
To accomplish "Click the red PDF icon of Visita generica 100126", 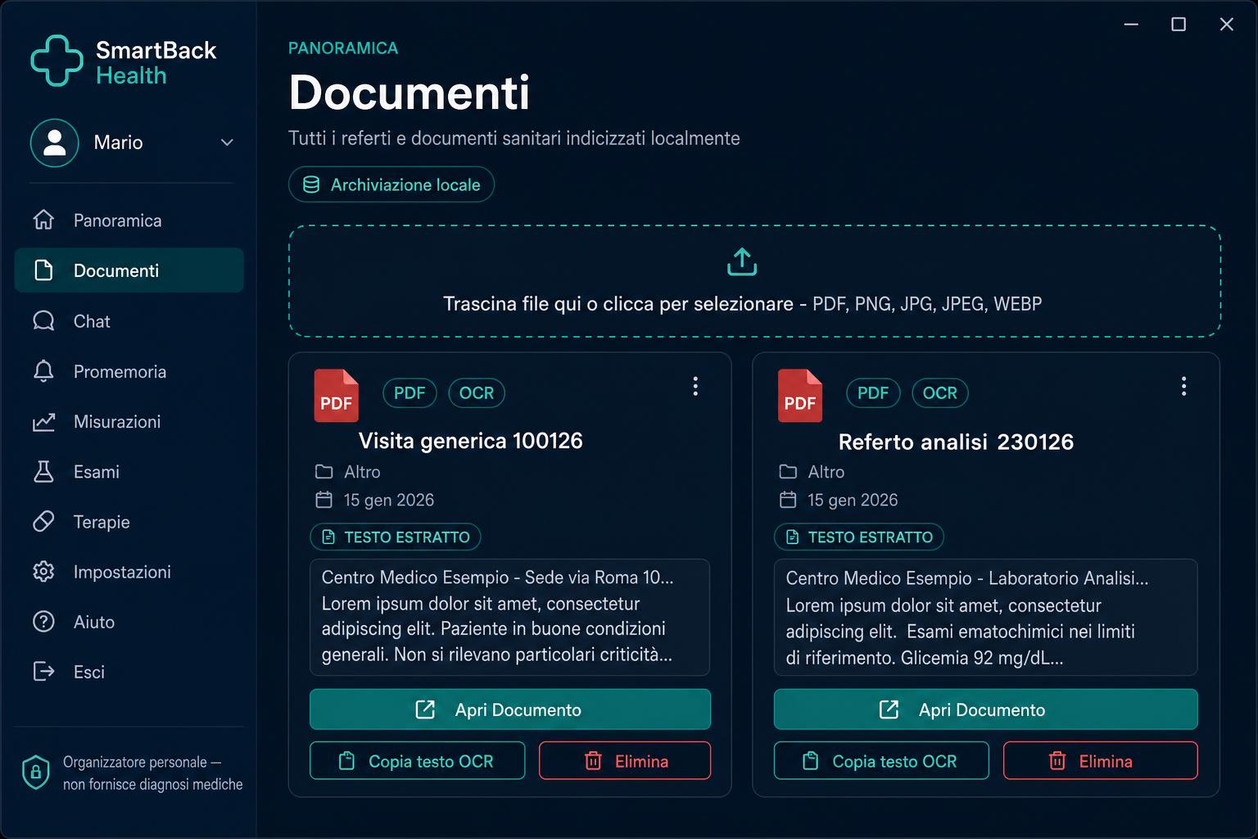I will (x=336, y=396).
